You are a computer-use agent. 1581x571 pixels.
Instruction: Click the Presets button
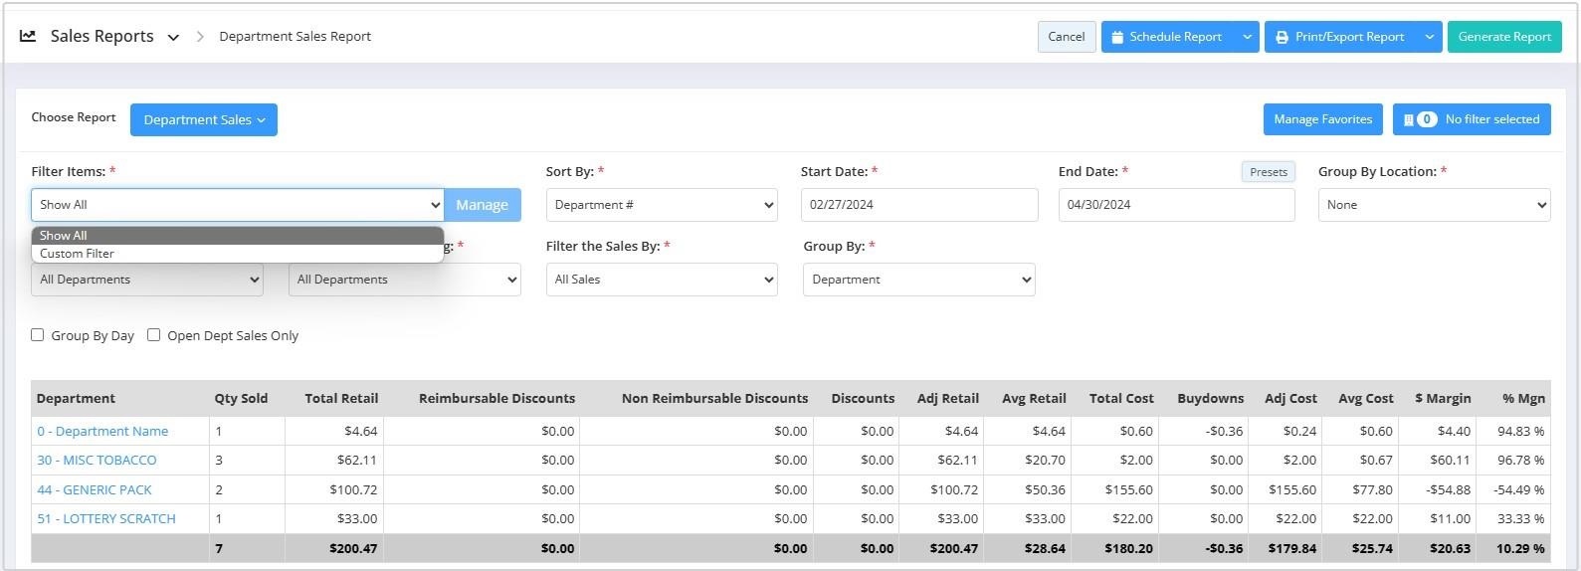[1269, 172]
